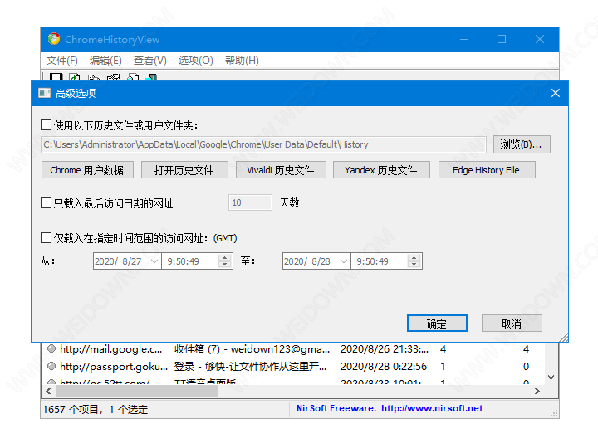Click the ChromeHistoryView app icon in title bar

coord(54,39)
